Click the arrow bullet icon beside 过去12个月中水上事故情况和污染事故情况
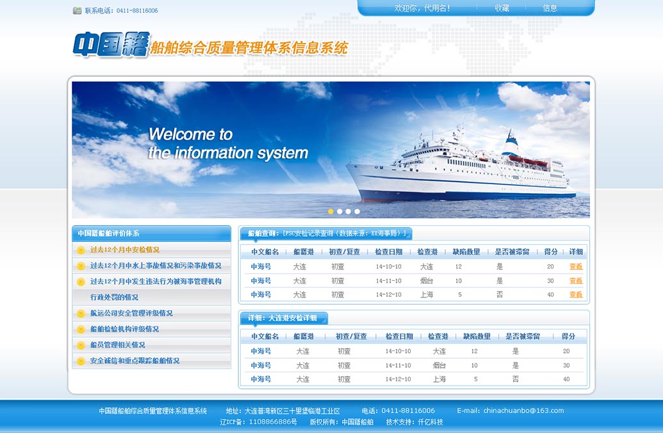663x433 pixels. (x=81, y=266)
